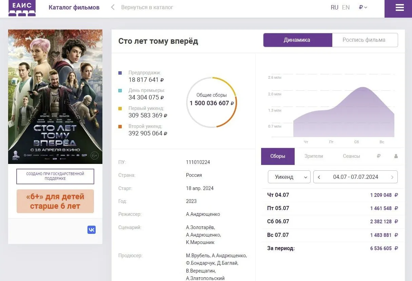Viewport: 412px width, 281px height.
Task: Click the «6+» для детей badge
Action: tap(55, 201)
